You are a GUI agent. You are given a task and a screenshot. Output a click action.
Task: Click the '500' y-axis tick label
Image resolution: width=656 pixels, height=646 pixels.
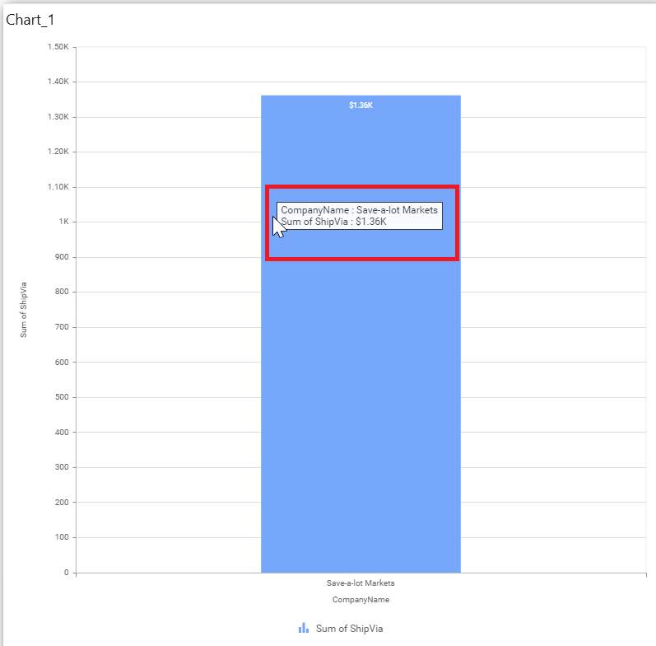[62, 396]
